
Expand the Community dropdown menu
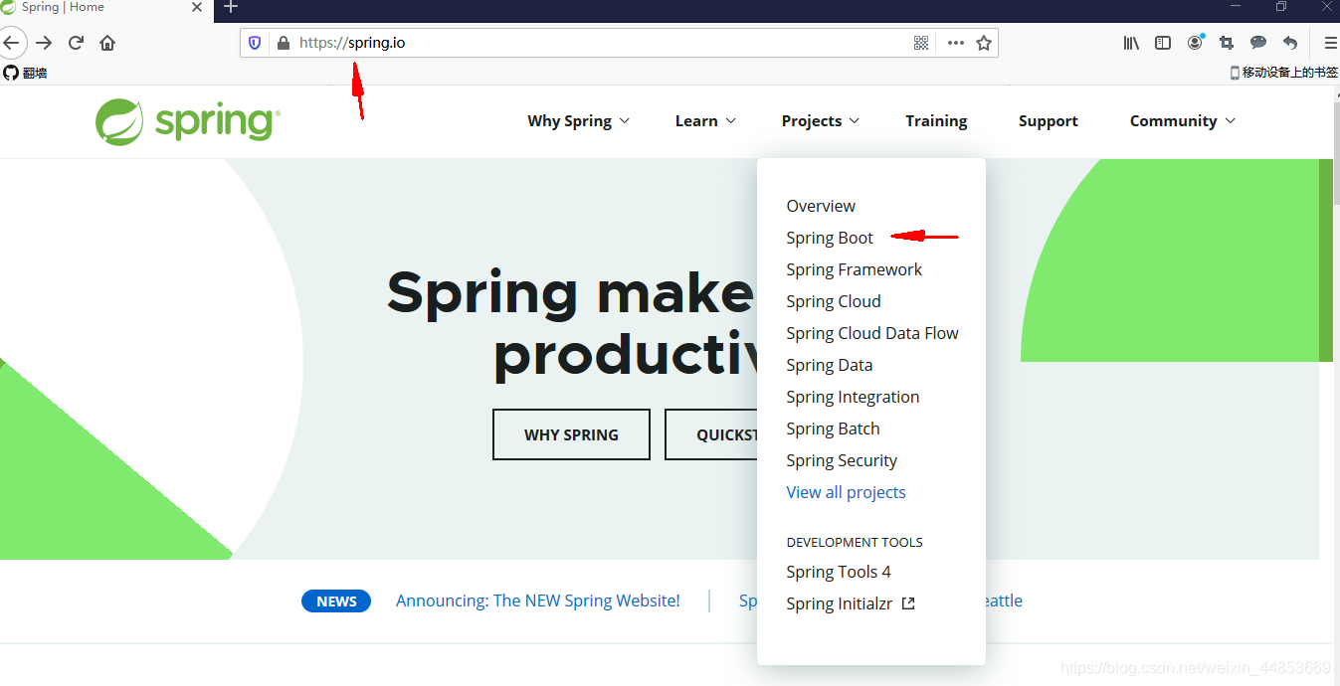click(x=1183, y=121)
